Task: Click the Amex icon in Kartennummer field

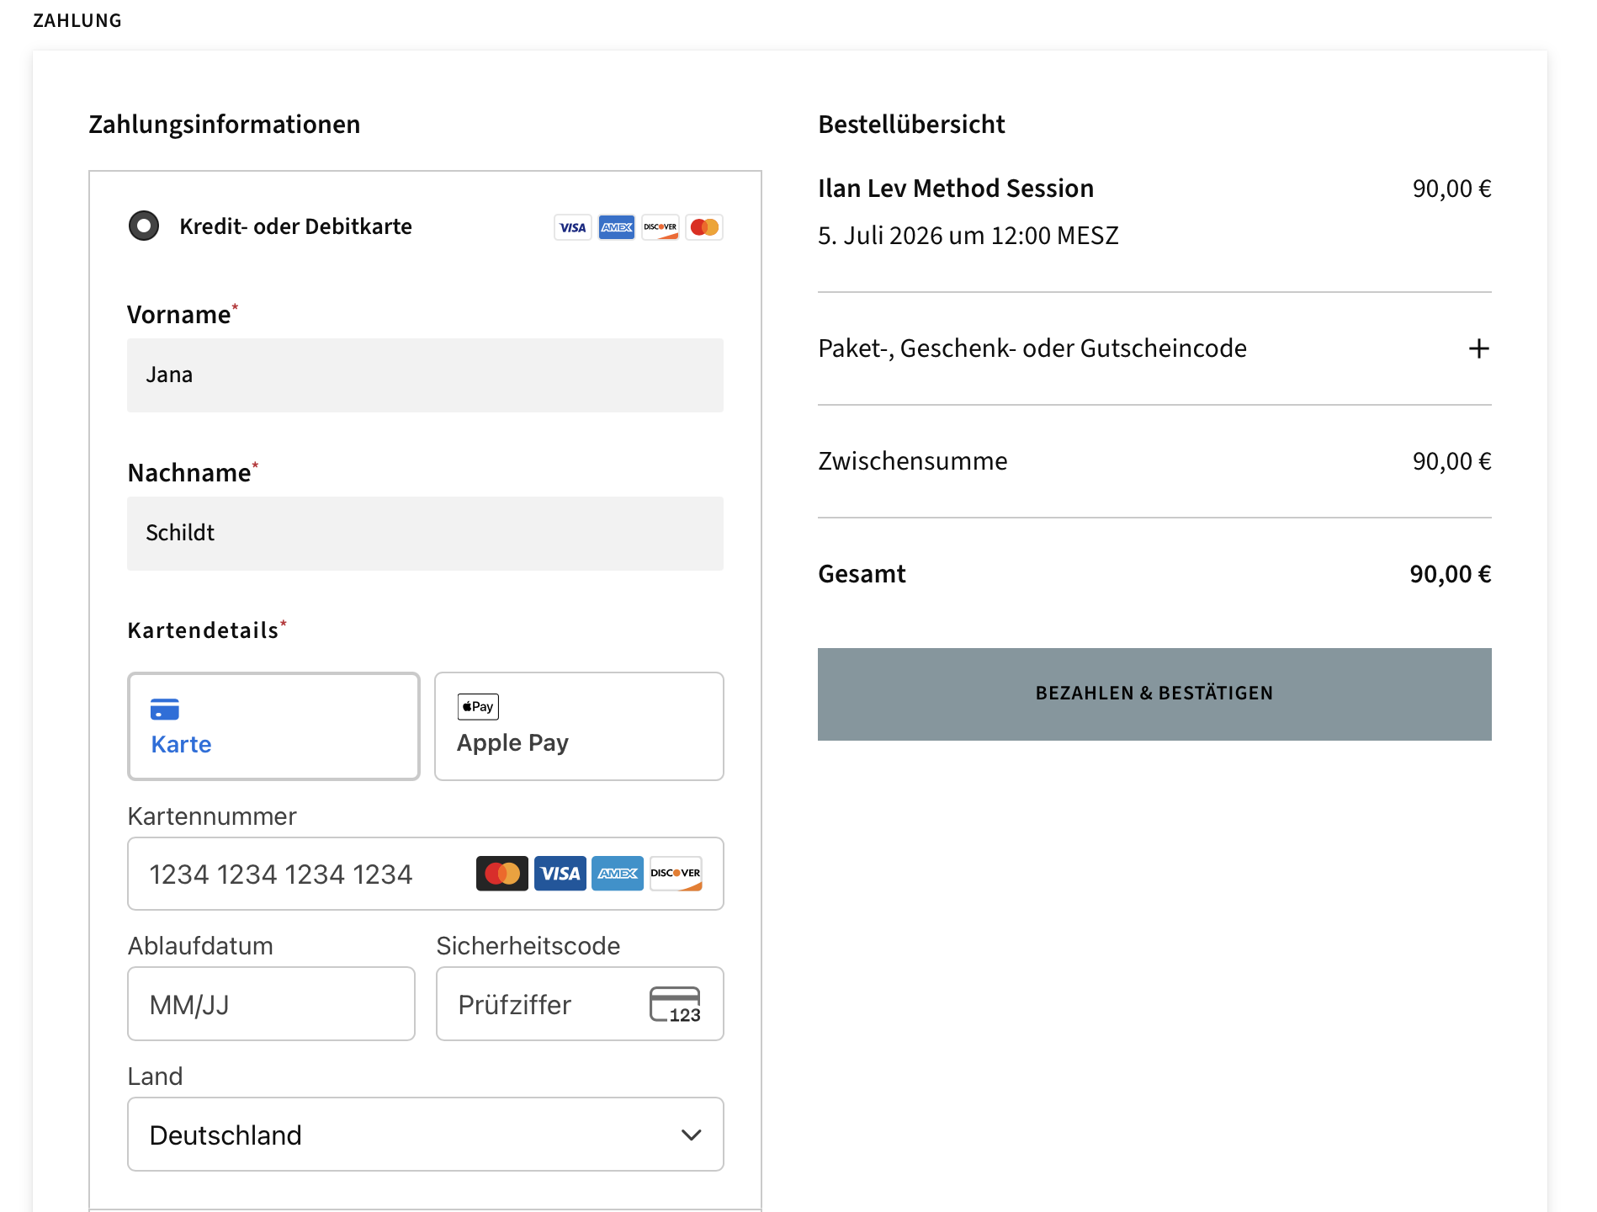Action: coord(618,874)
